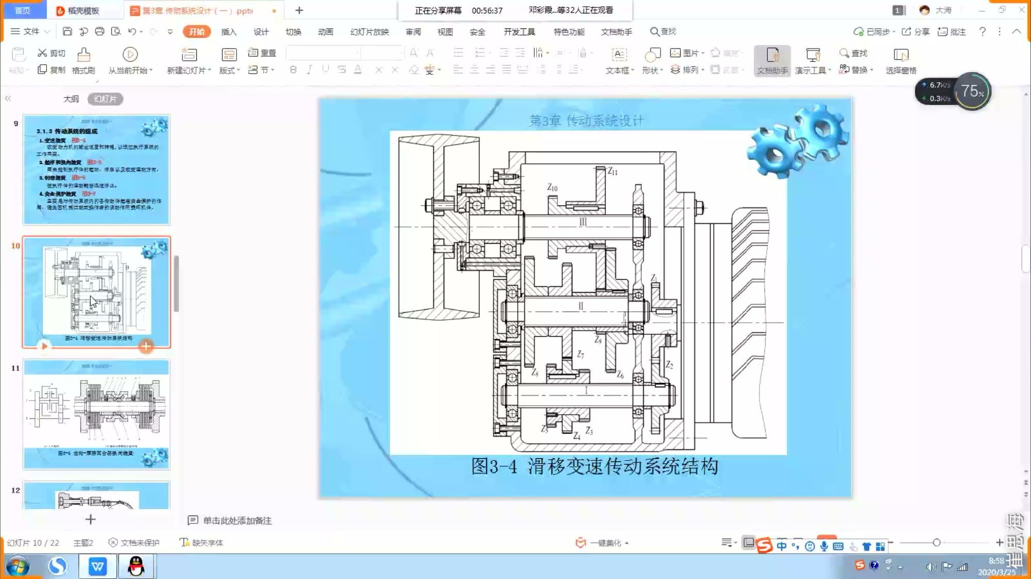The width and height of the screenshot is (1031, 579).
Task: Click the help question mark icon
Action: 983,31
